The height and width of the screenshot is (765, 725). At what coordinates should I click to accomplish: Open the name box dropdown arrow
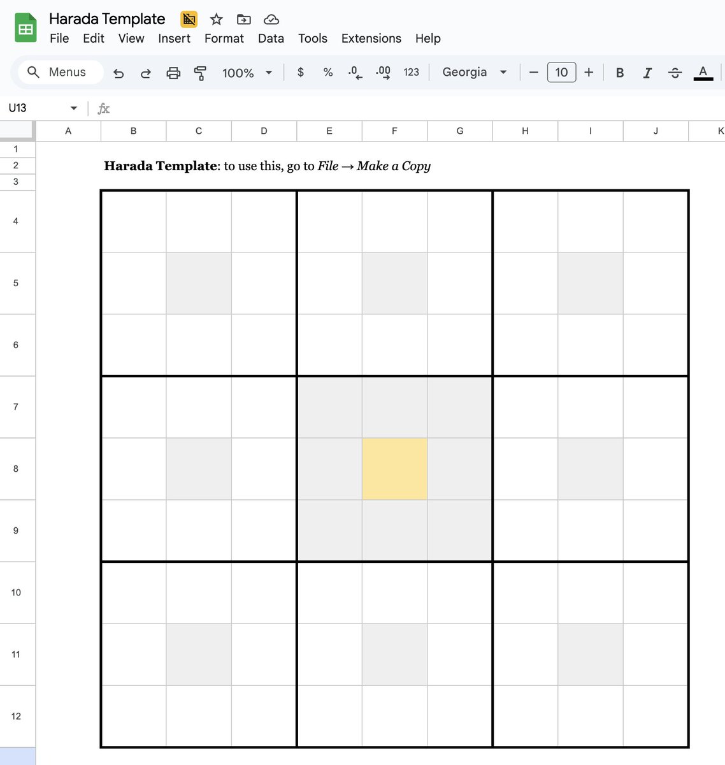(73, 108)
